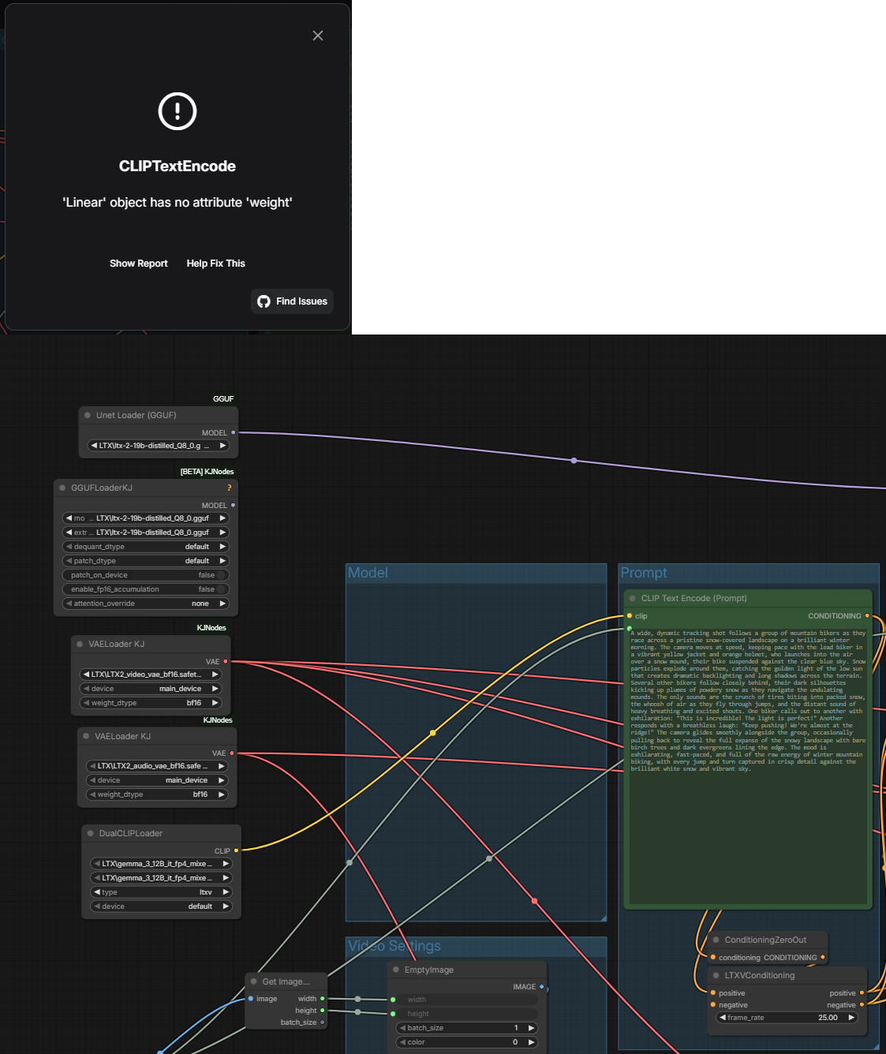Toggle enable_fp16_accumulation in GGUFLoaderKJ
886x1054 pixels.
pos(145,589)
